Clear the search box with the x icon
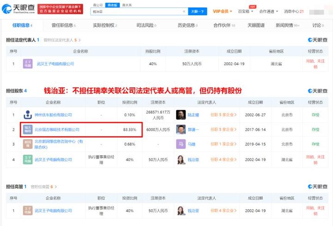Screen dimensions: 333x226 pos(184,12)
